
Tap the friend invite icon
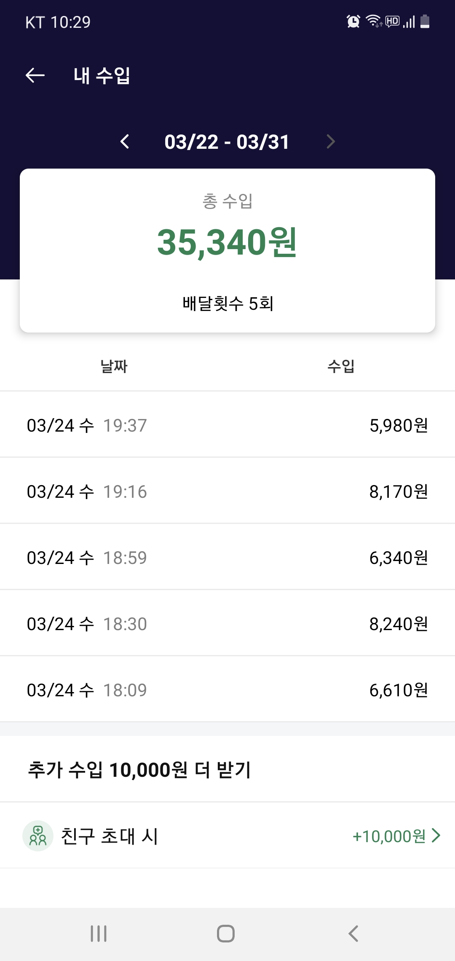point(38,836)
